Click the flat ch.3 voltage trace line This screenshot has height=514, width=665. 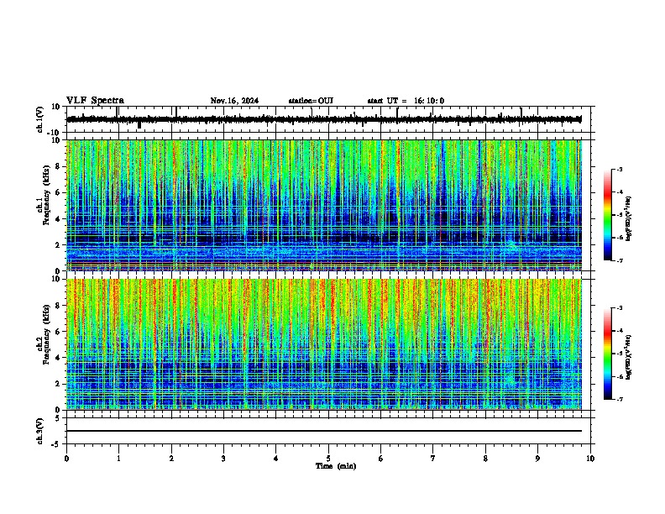tap(324, 431)
